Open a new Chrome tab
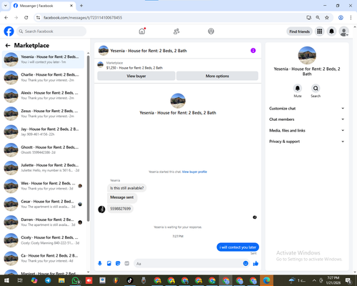Screen dimensions: 357x286 pos(81,6)
